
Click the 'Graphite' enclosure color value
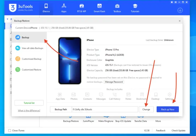pyautogui.click(x=109, y=60)
